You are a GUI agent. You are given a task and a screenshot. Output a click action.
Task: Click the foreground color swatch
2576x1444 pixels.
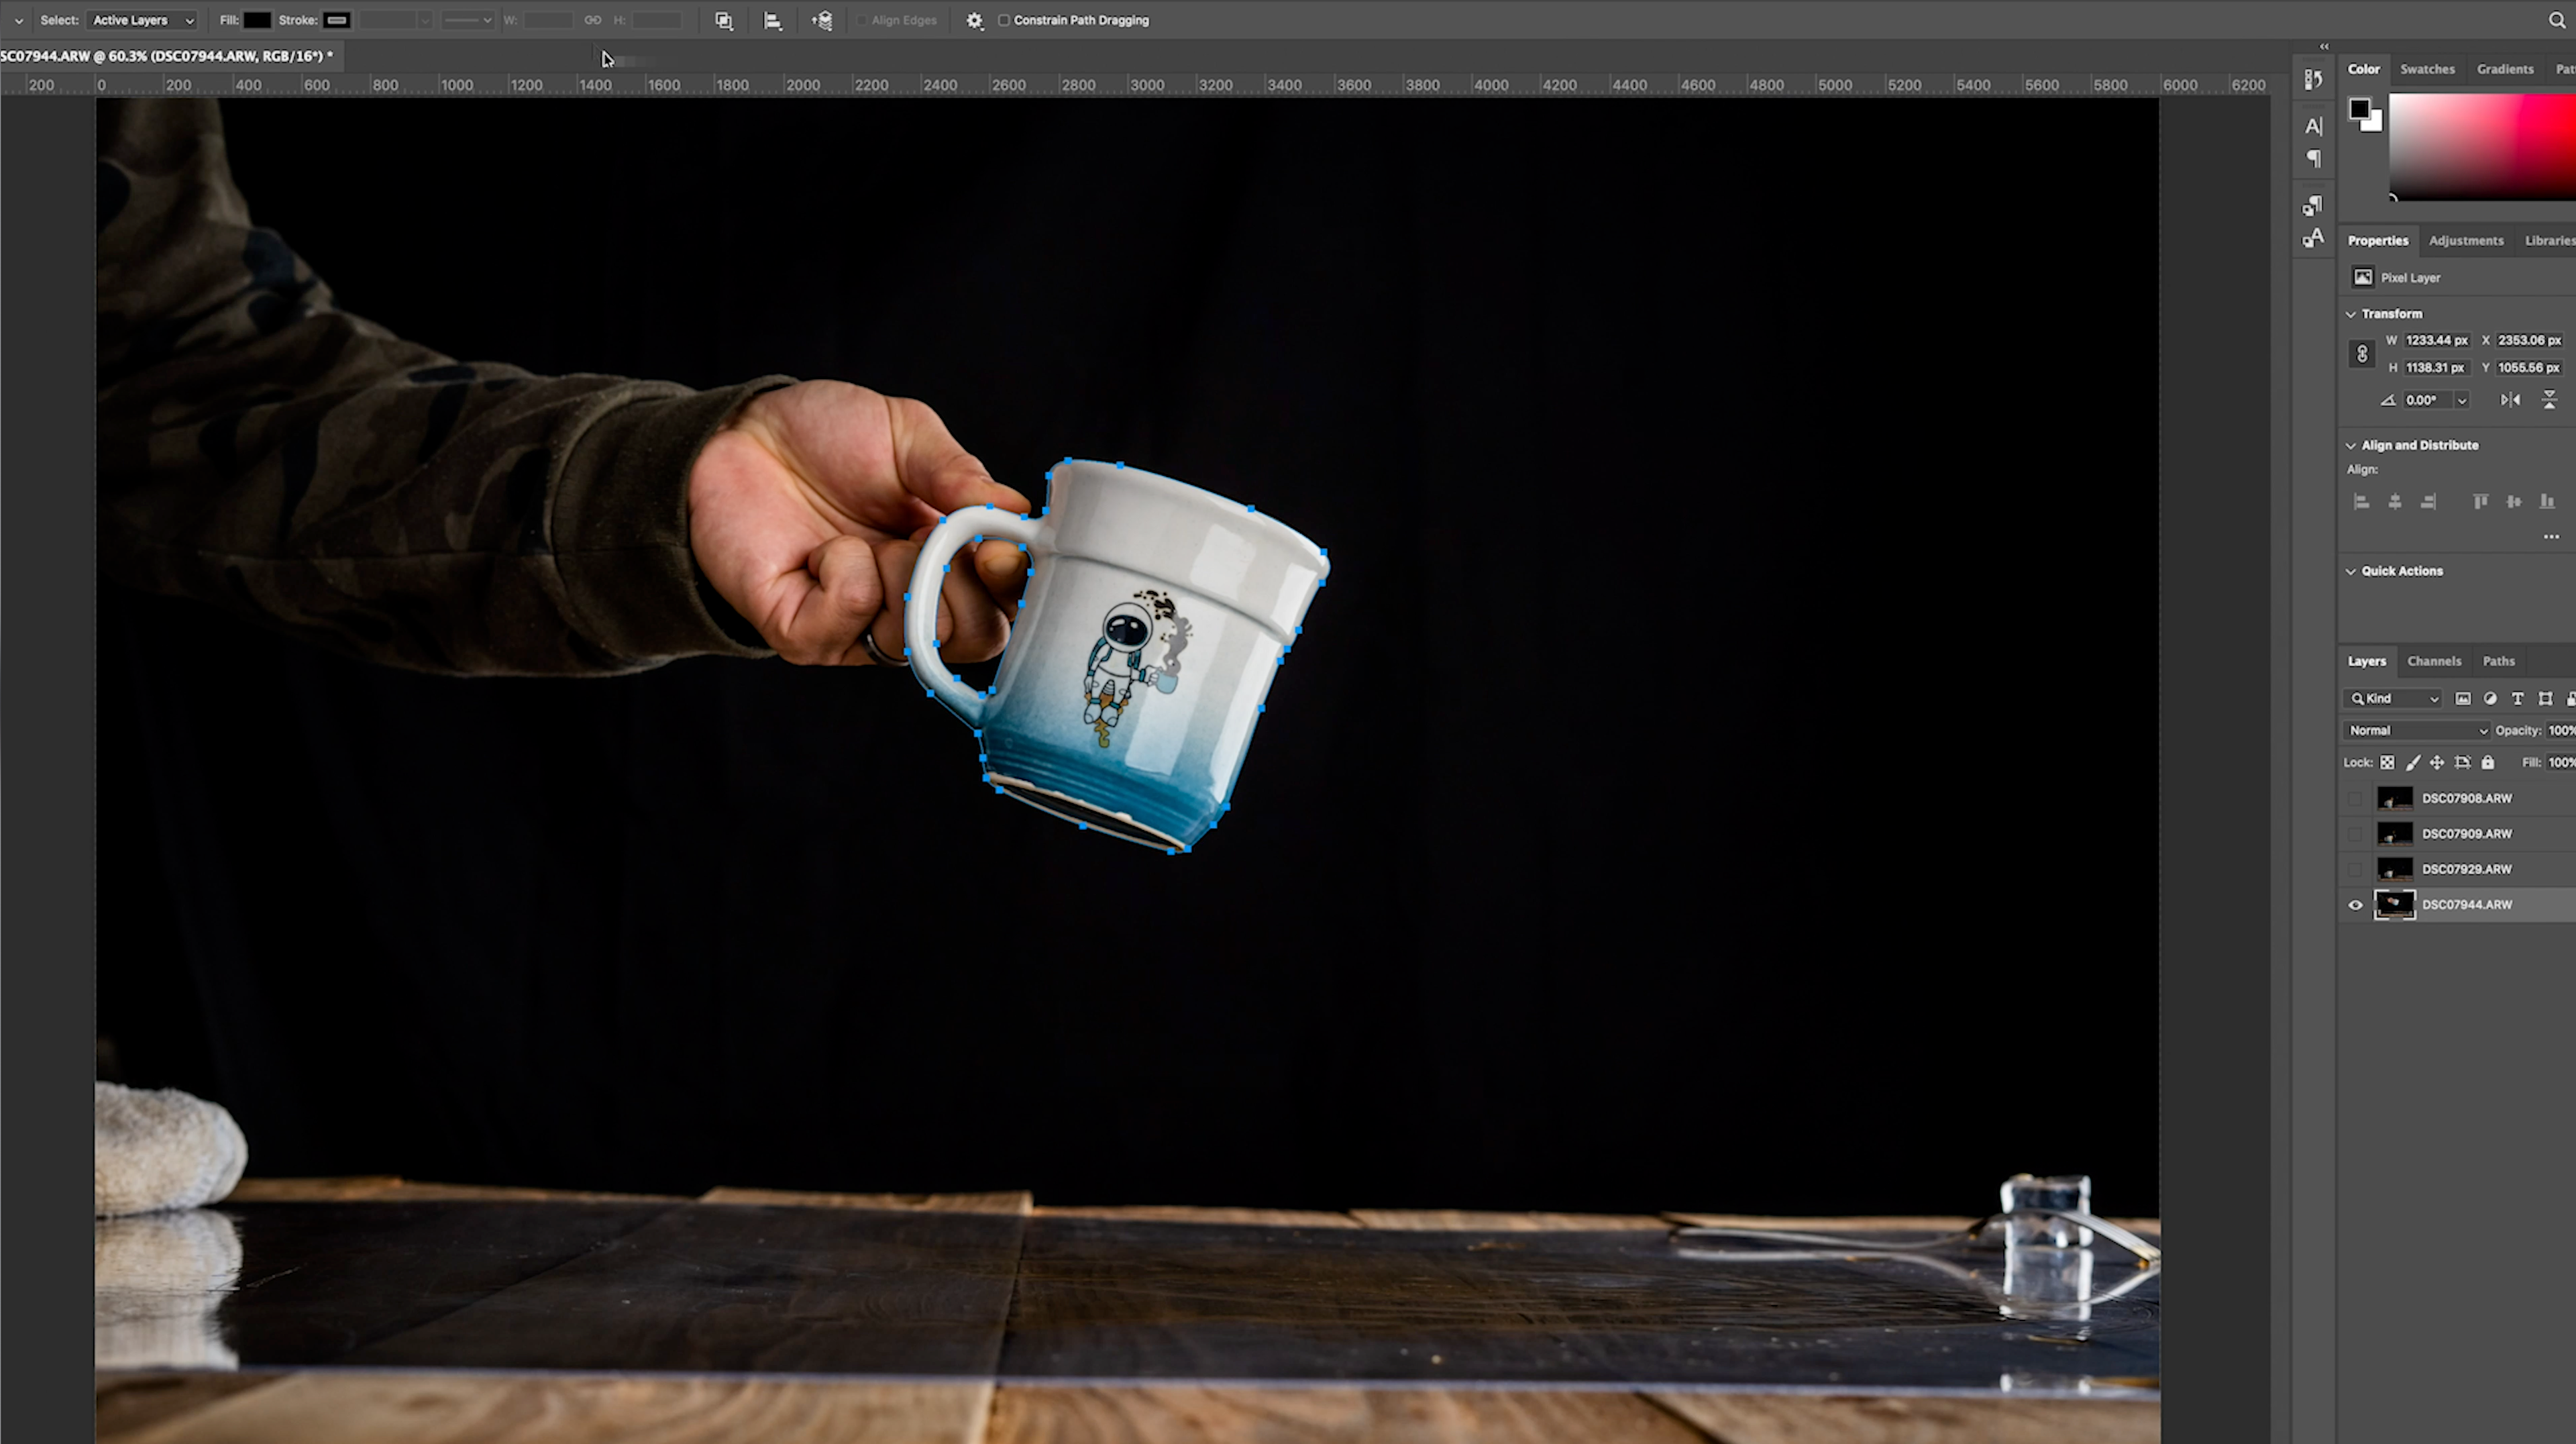pos(2360,109)
